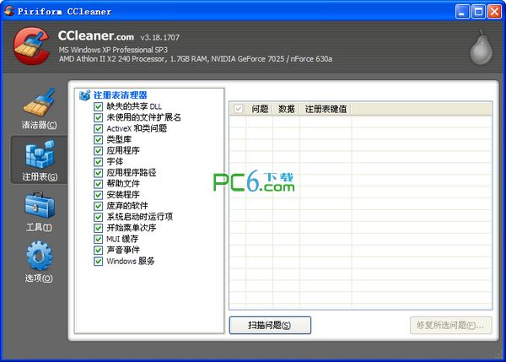Disable the 应用程序路径 option

pyautogui.click(x=98, y=173)
